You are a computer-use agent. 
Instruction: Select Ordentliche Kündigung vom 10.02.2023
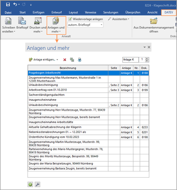click(88, 137)
